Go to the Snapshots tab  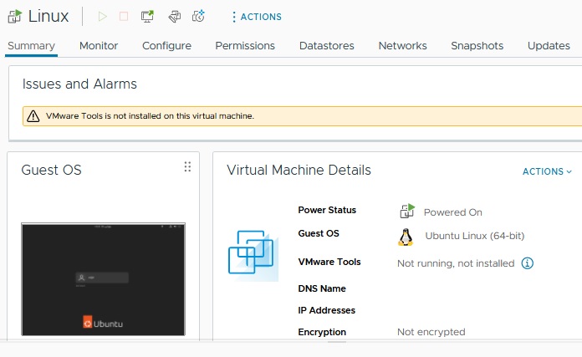pyautogui.click(x=477, y=46)
